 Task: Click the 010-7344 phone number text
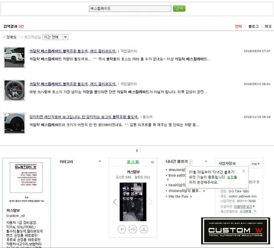[x=239, y=191]
